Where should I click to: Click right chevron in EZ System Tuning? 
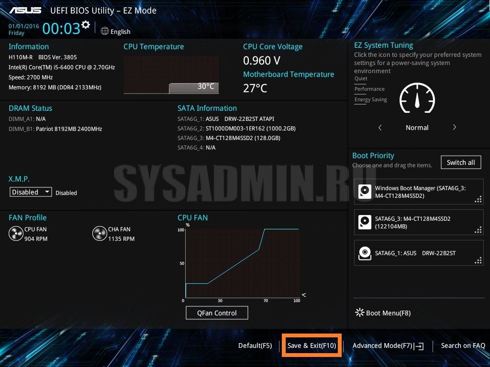[x=454, y=128]
